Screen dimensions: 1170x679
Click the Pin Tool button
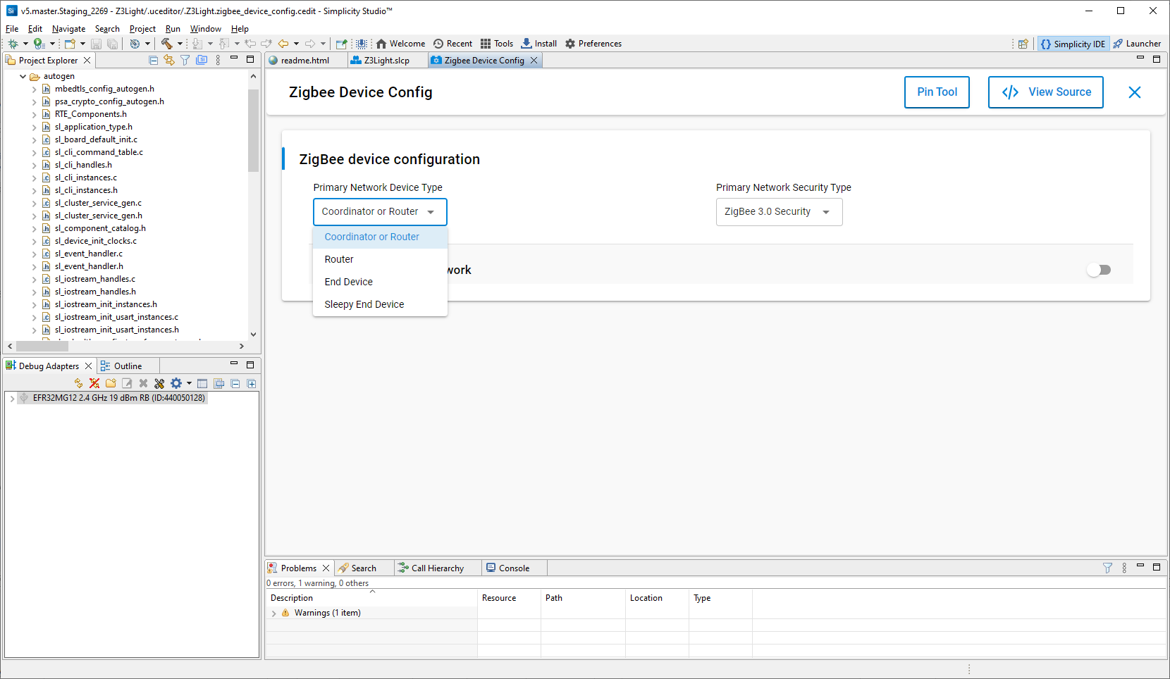click(x=937, y=92)
